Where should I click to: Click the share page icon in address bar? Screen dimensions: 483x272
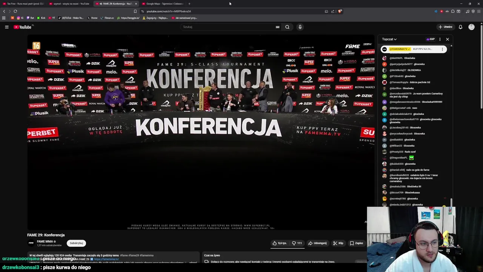pos(333,11)
